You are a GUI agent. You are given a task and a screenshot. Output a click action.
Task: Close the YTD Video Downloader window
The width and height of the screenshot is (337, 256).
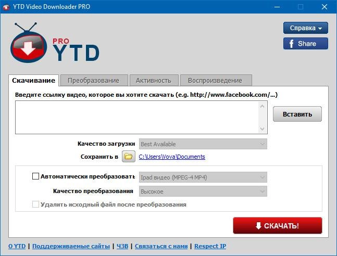click(324, 7)
